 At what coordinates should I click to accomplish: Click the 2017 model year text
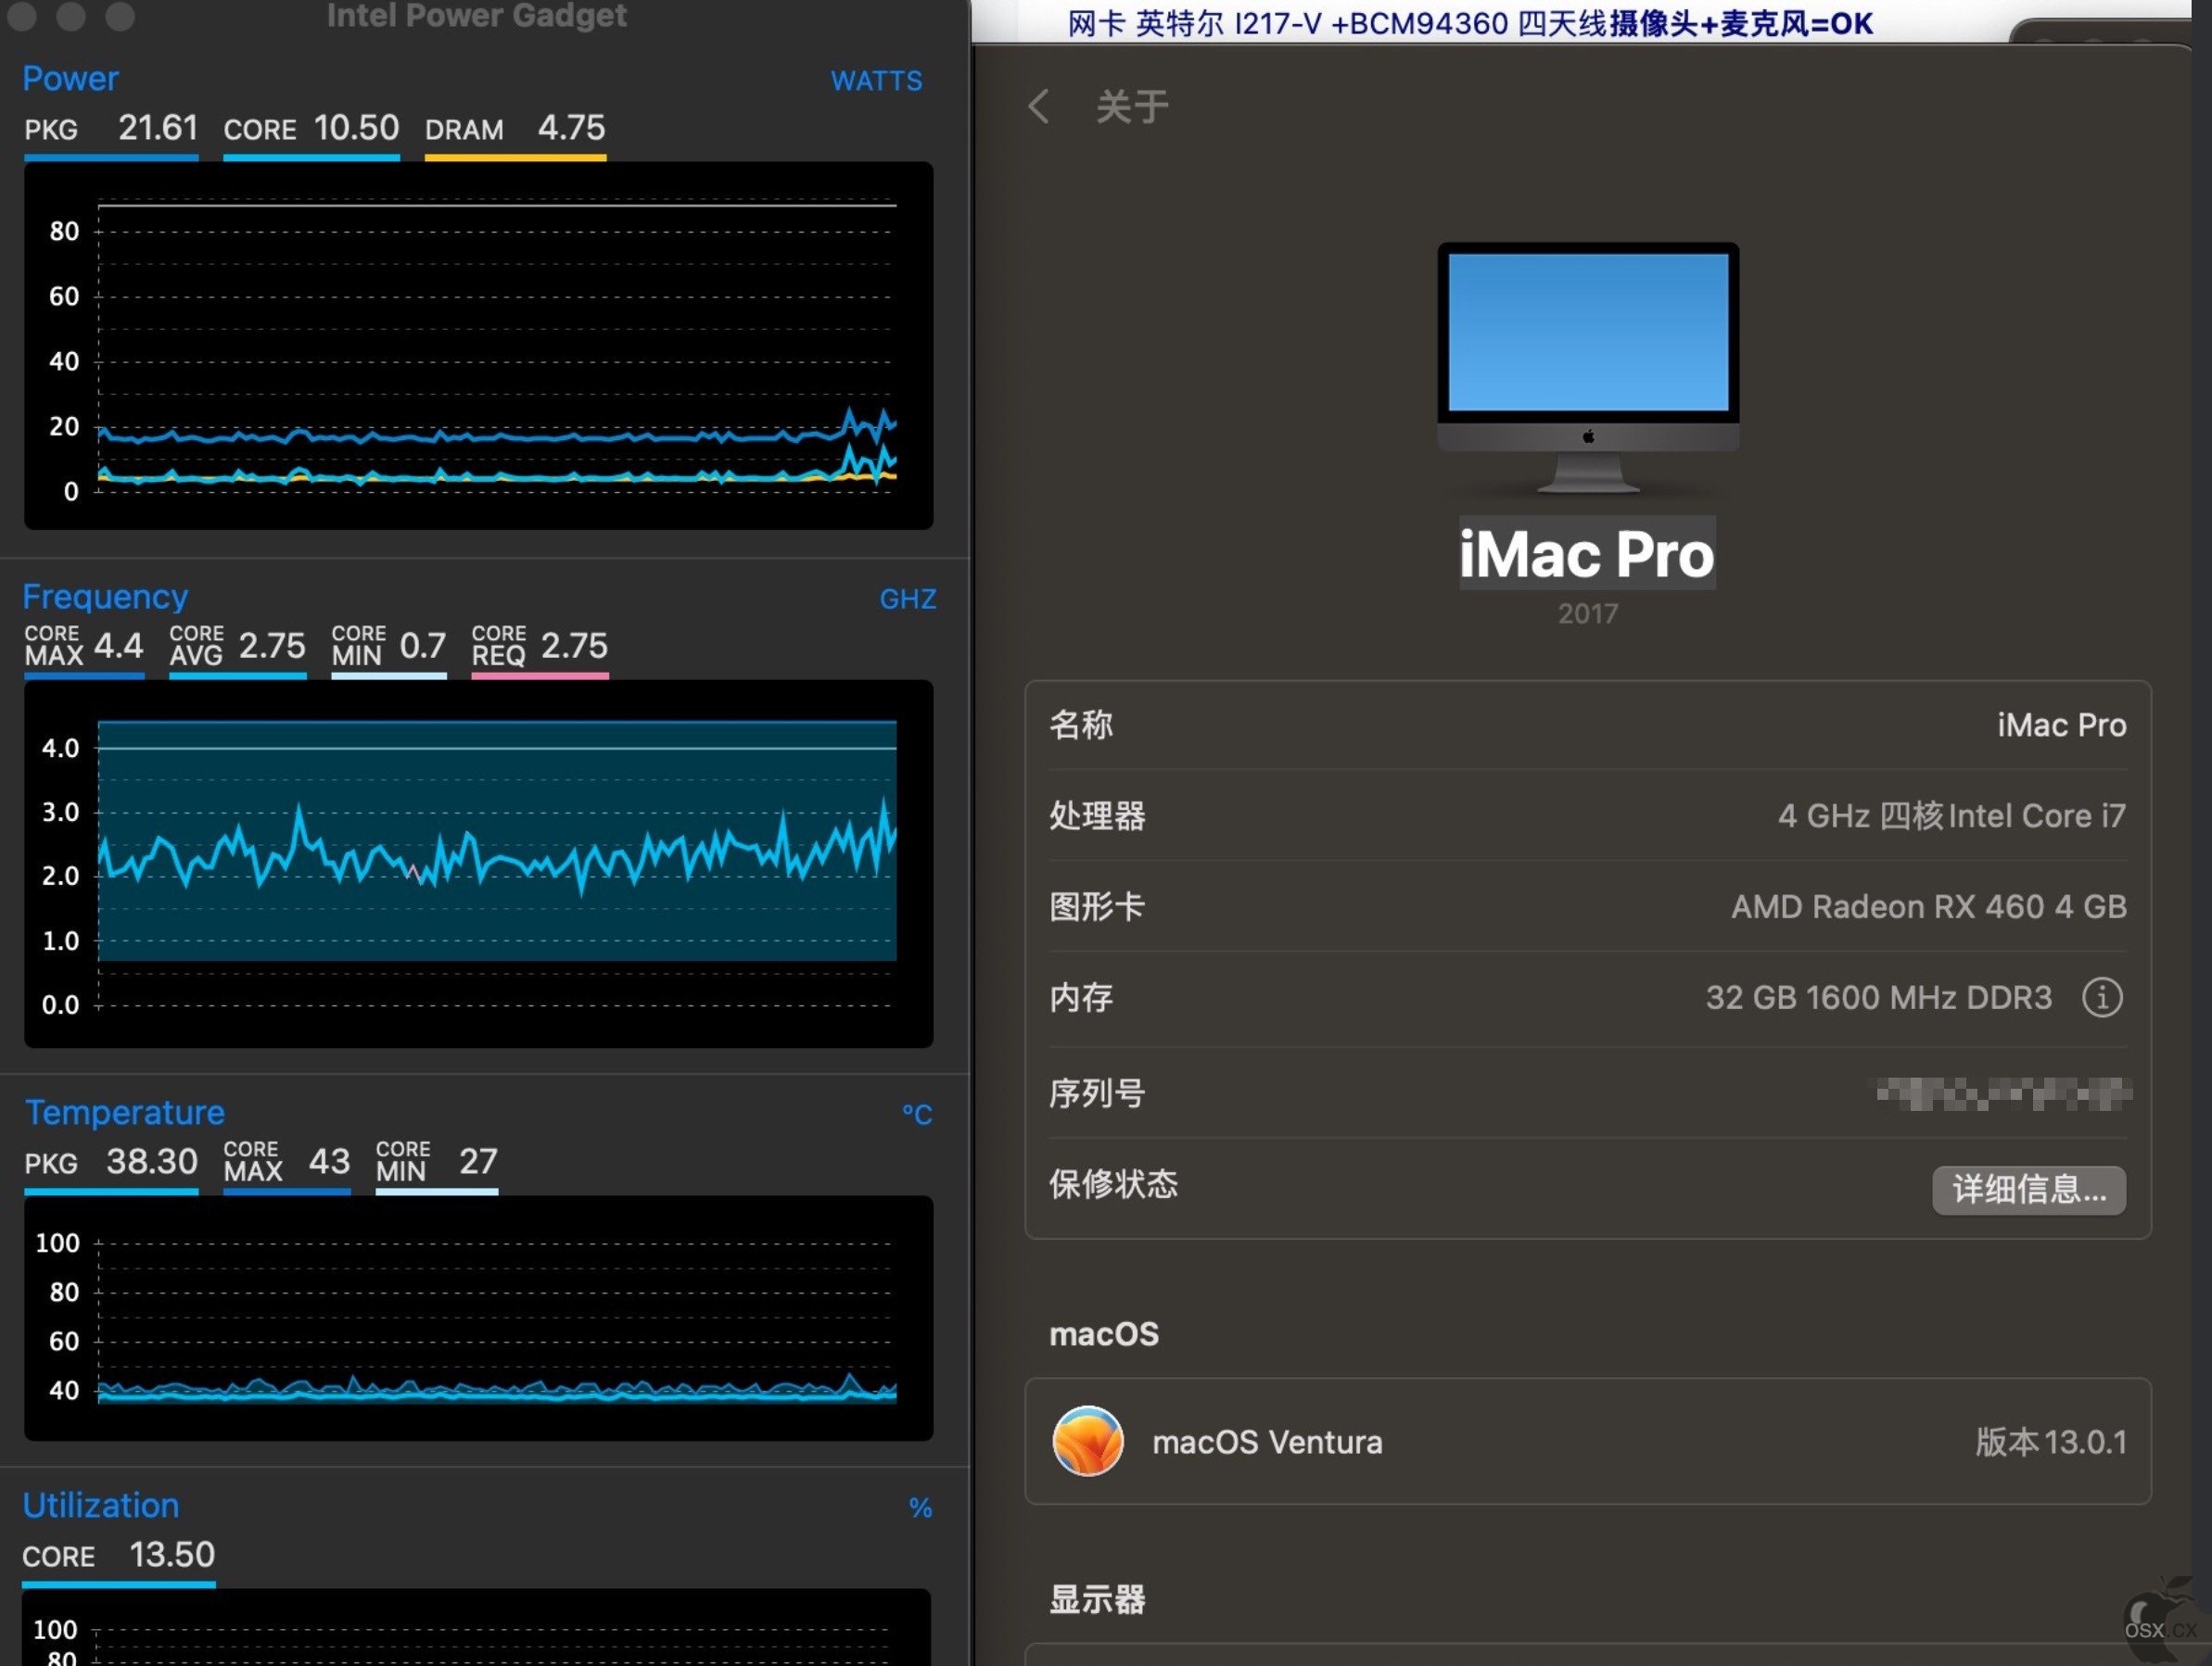1587,613
